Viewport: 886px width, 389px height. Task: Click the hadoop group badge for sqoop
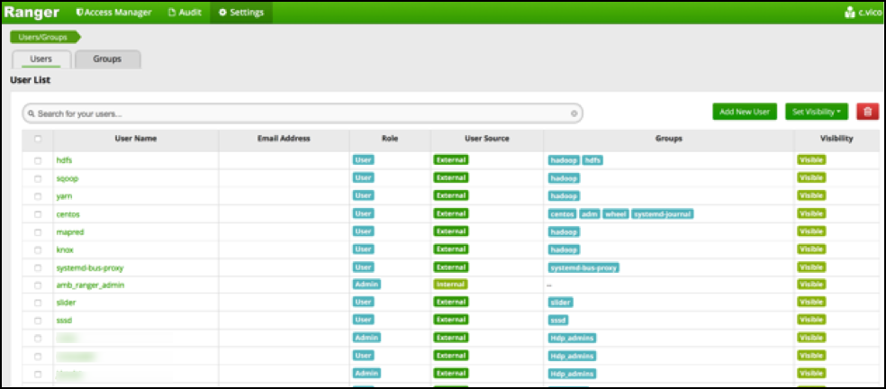click(564, 178)
